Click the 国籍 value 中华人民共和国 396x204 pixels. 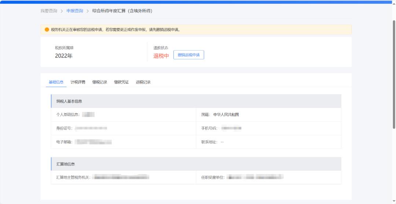pyautogui.click(x=226, y=115)
